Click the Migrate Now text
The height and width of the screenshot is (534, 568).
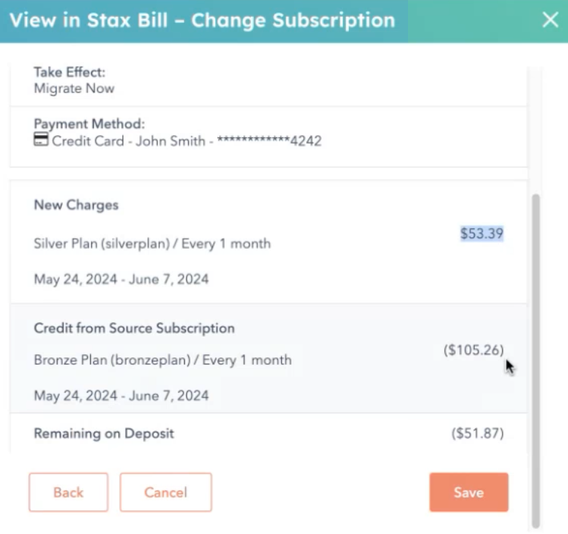pos(74,89)
